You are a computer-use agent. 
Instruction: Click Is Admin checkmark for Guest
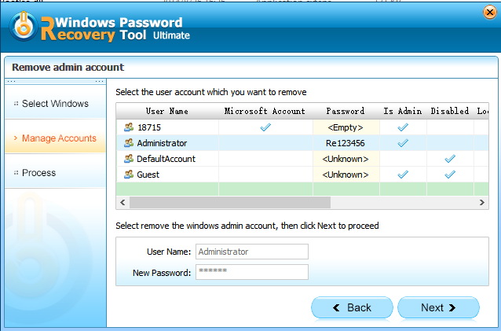(403, 175)
